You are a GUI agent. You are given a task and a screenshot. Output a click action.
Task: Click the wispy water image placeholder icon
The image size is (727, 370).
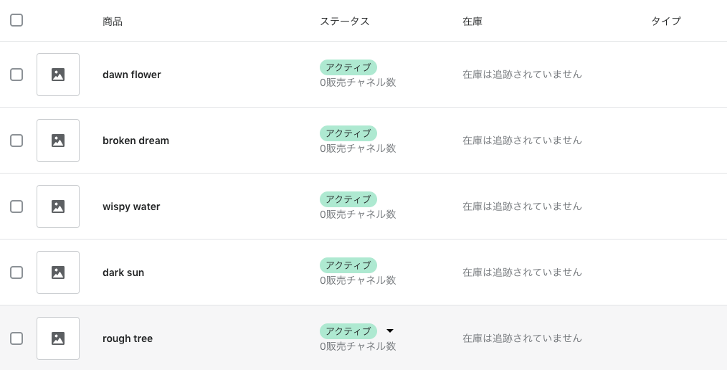click(x=58, y=207)
